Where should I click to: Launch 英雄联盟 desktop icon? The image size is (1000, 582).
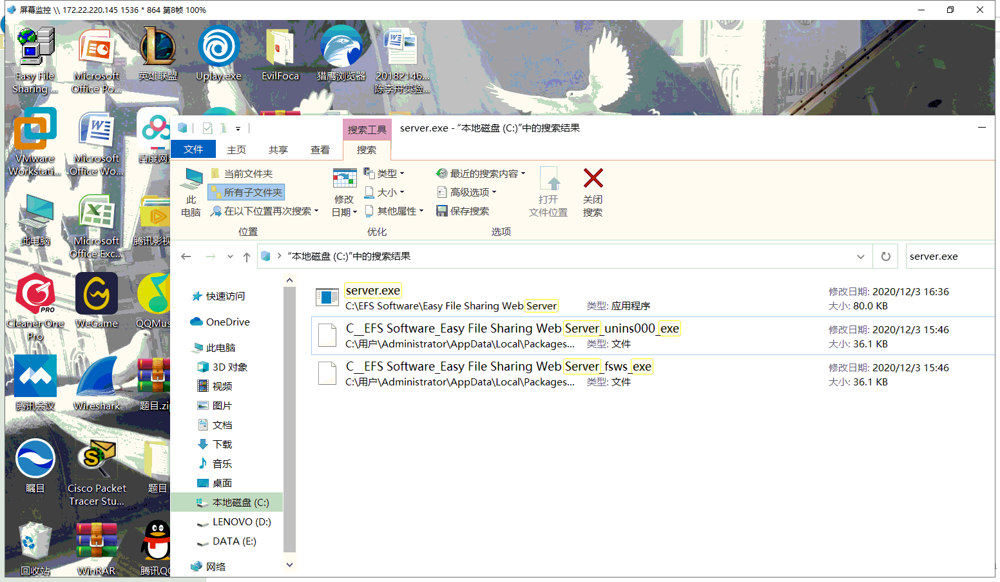[x=157, y=54]
